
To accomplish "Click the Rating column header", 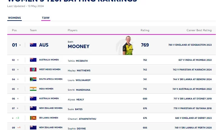I will click(145, 30).
